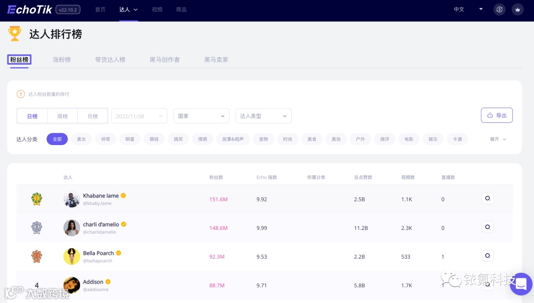Open search detail for charli d'amelio row
Viewport: 534px width, 303px height.
click(488, 227)
